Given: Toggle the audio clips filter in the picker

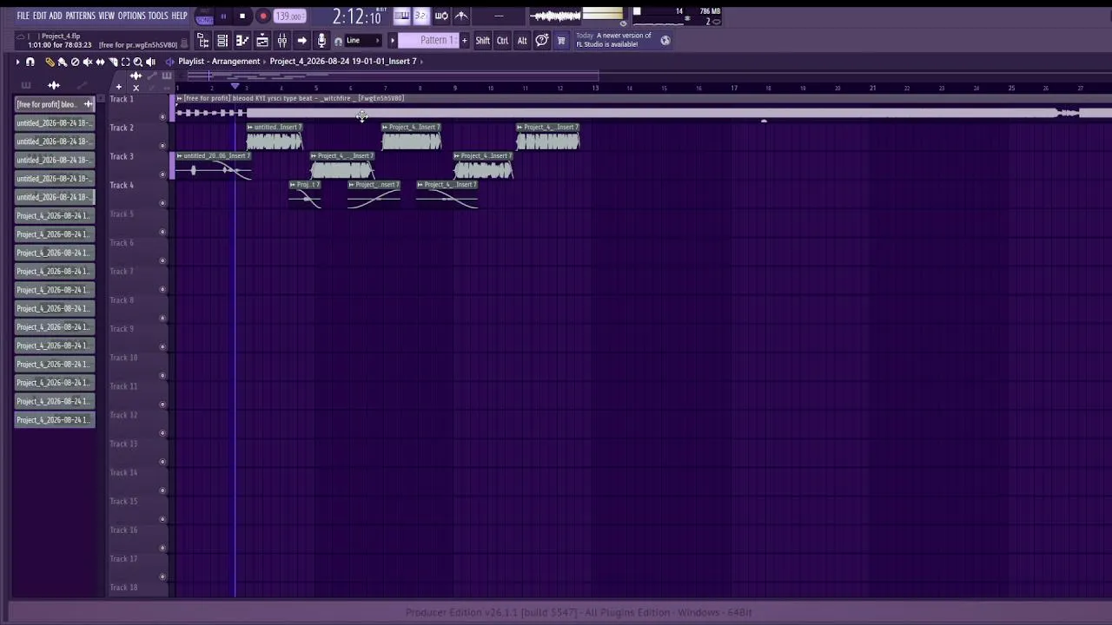Looking at the screenshot, I should (54, 85).
